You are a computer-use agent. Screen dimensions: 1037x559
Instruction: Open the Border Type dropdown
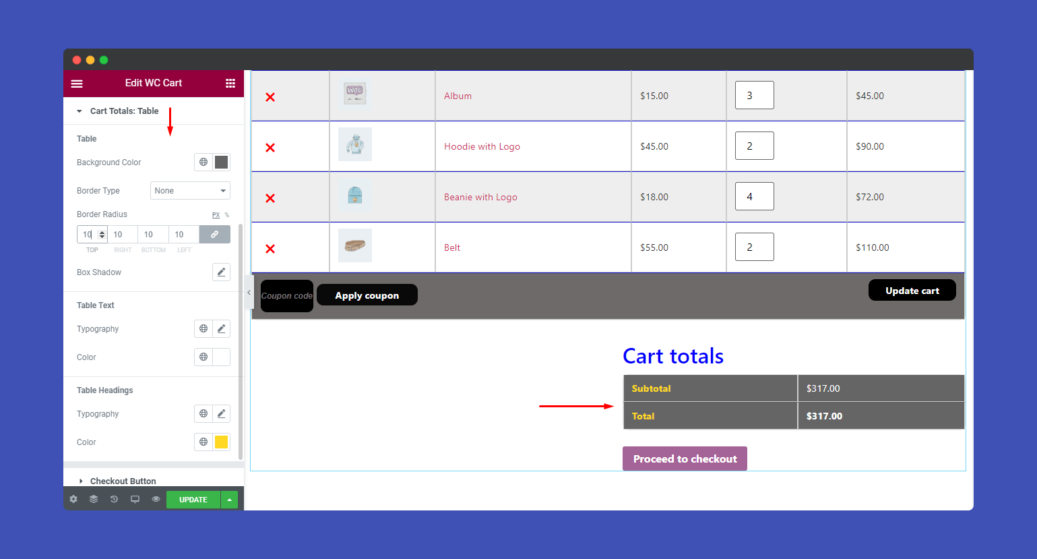[x=190, y=191]
